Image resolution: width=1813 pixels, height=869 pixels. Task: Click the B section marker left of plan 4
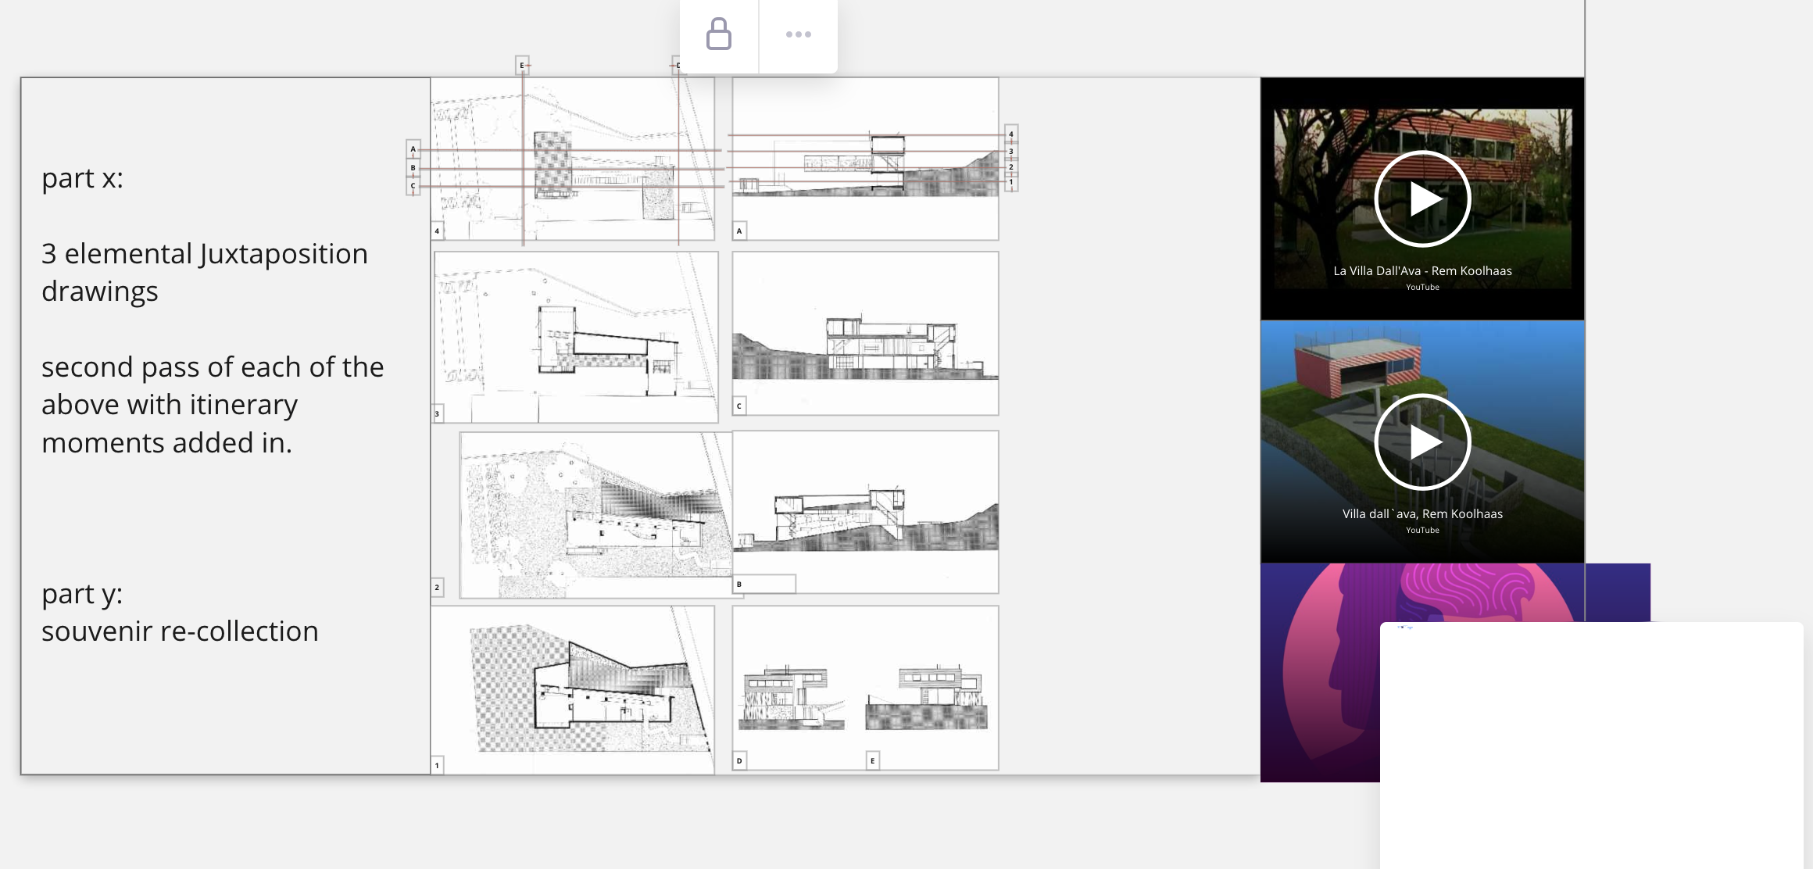pyautogui.click(x=413, y=167)
